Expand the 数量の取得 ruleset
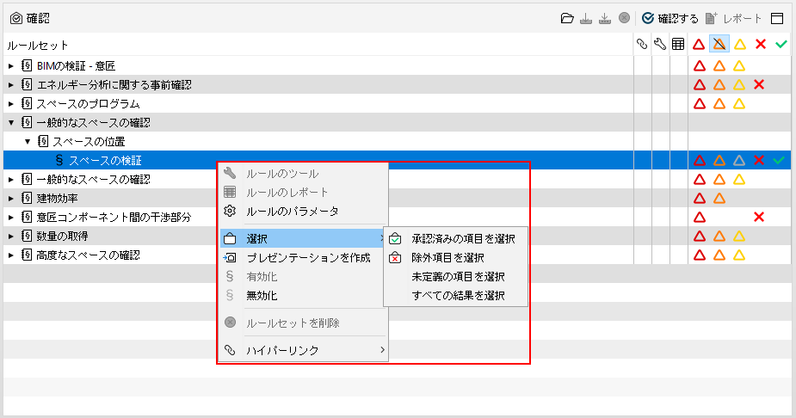 coord(11,236)
